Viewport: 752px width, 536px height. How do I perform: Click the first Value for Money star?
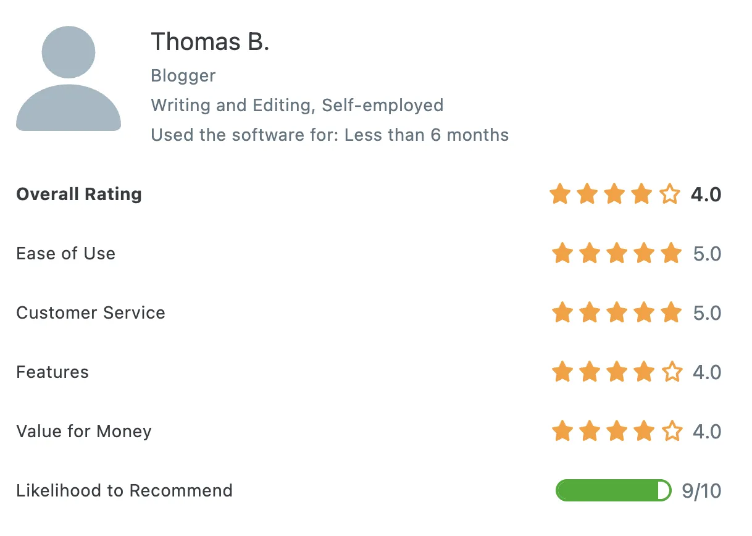click(x=562, y=431)
